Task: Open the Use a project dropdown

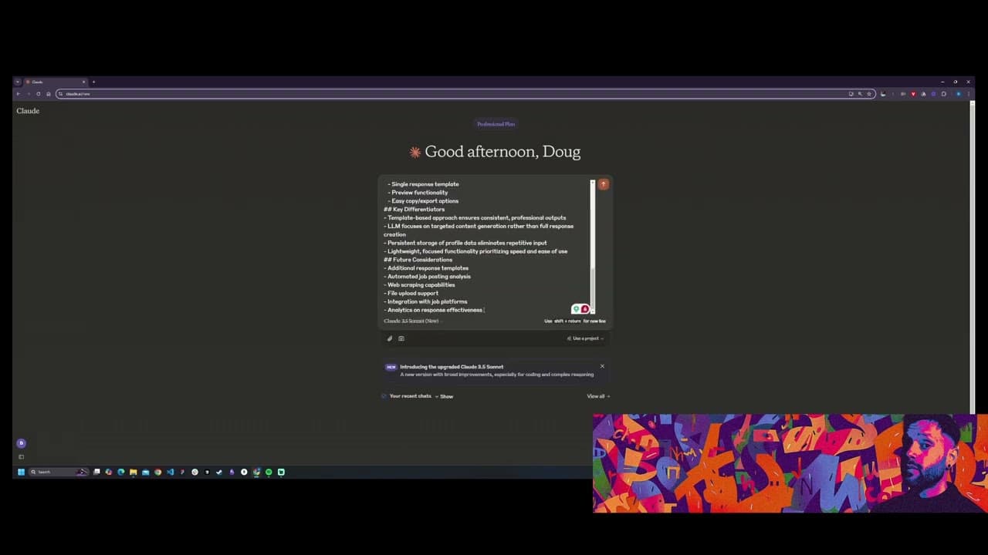Action: click(586, 338)
